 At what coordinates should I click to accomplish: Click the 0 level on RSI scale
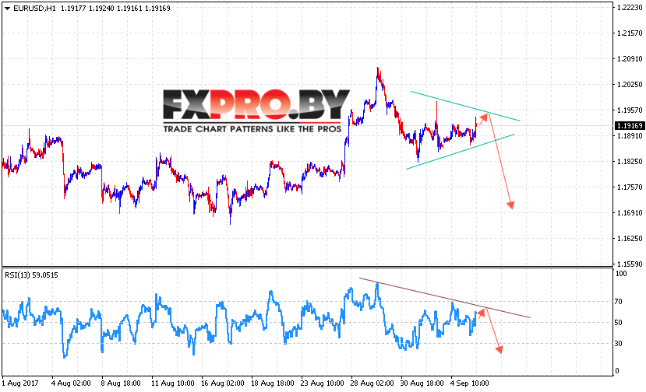point(616,370)
